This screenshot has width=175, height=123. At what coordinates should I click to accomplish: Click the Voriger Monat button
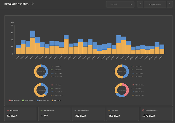[x=155, y=4]
